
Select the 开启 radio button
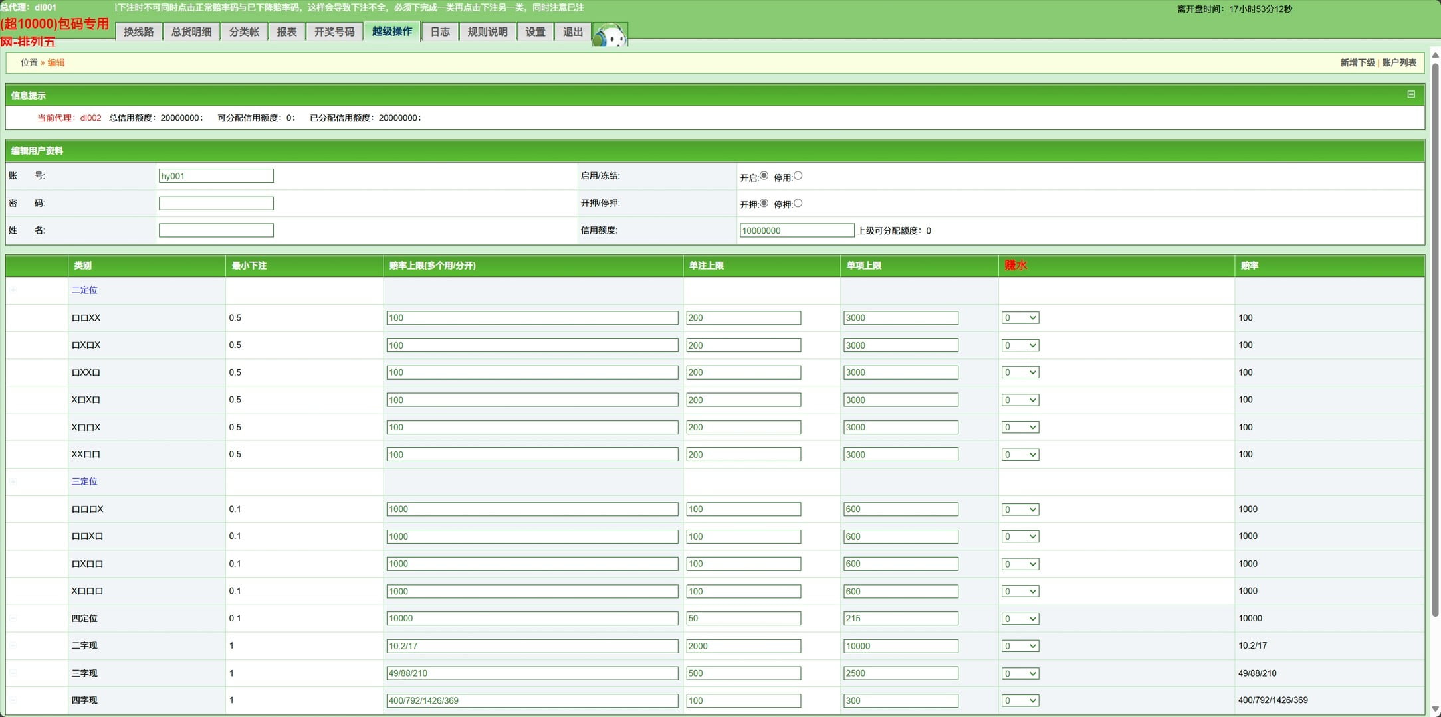[x=764, y=176]
